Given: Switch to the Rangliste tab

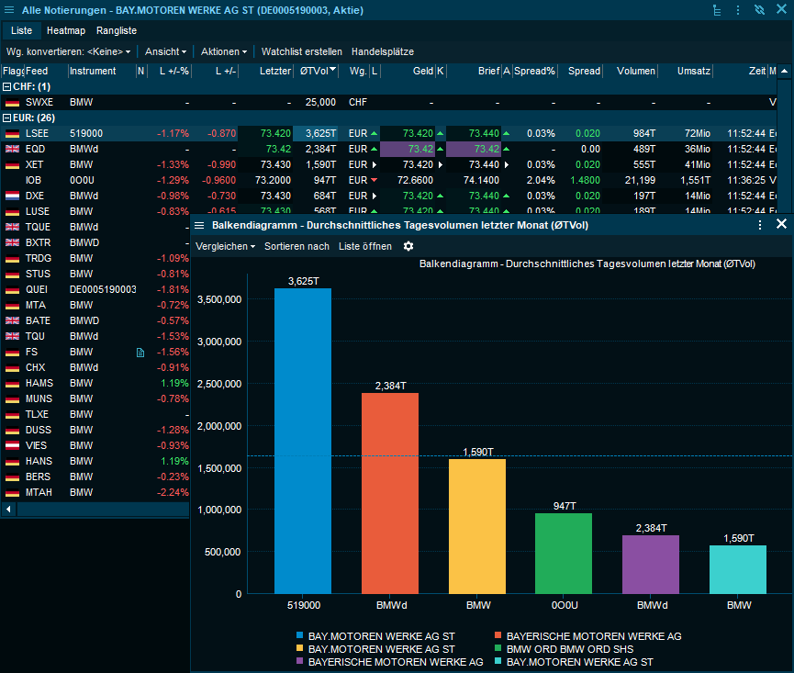Looking at the screenshot, I should point(117,30).
